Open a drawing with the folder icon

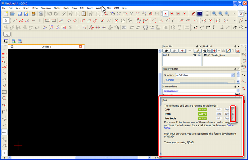pos(12,14)
